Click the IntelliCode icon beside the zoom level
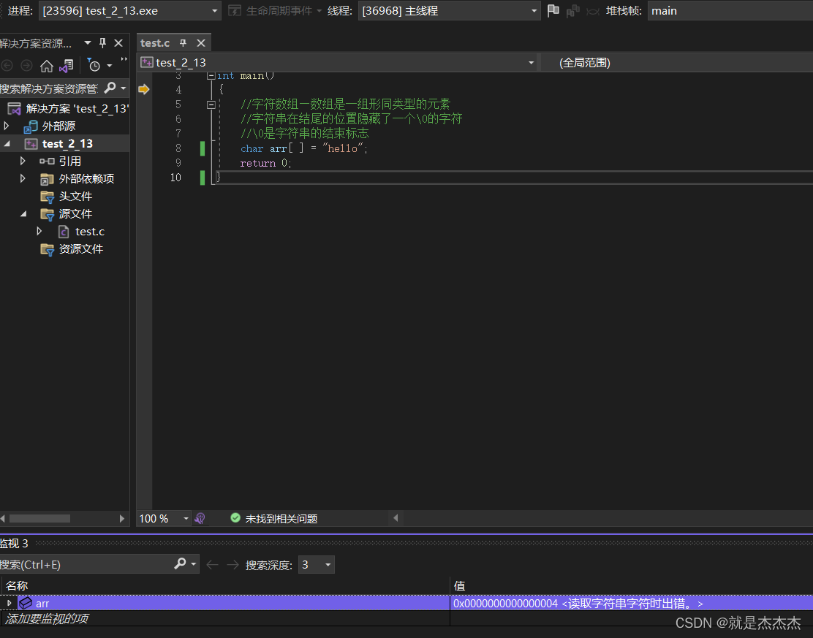 click(200, 518)
